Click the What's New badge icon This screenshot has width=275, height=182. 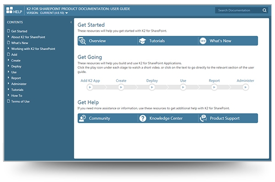pos(203,41)
